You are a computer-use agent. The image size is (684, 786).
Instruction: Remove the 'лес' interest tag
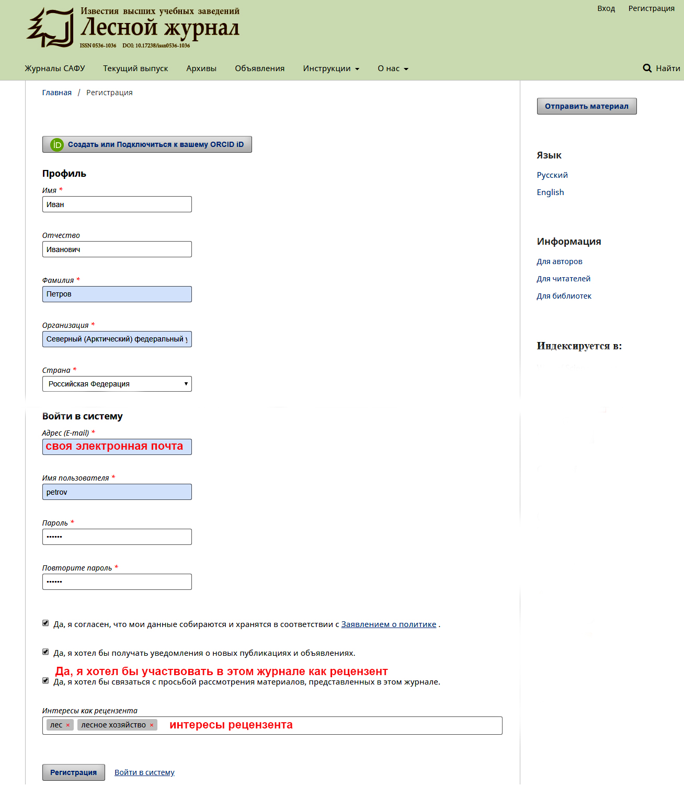[68, 725]
